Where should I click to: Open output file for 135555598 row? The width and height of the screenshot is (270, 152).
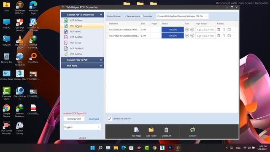pos(224,30)
